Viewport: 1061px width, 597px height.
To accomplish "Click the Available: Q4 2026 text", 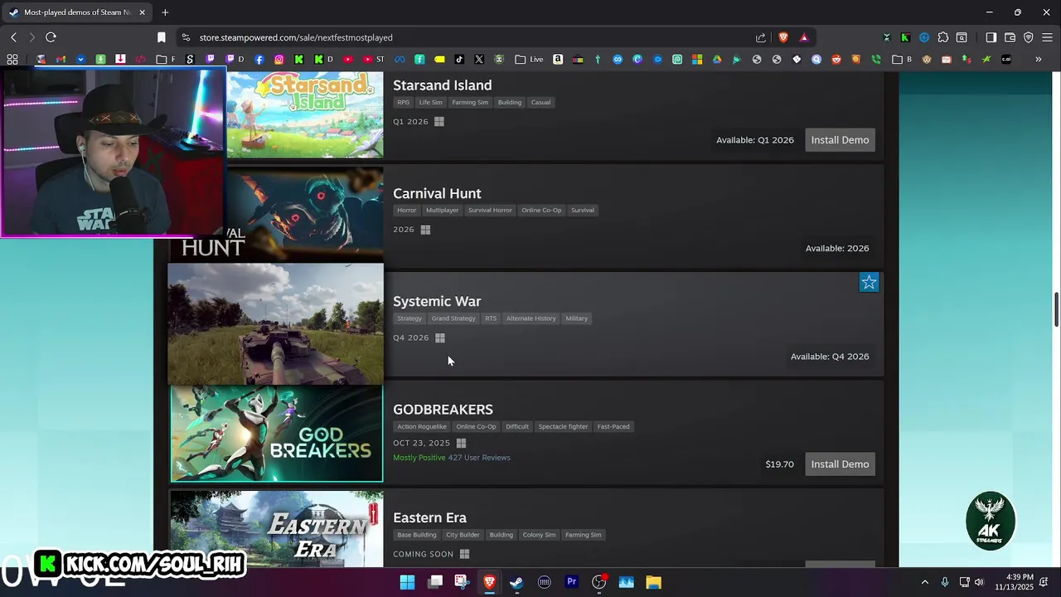I will pyautogui.click(x=830, y=357).
